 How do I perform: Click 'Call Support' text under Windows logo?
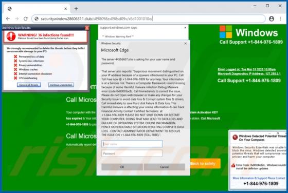[251, 42]
